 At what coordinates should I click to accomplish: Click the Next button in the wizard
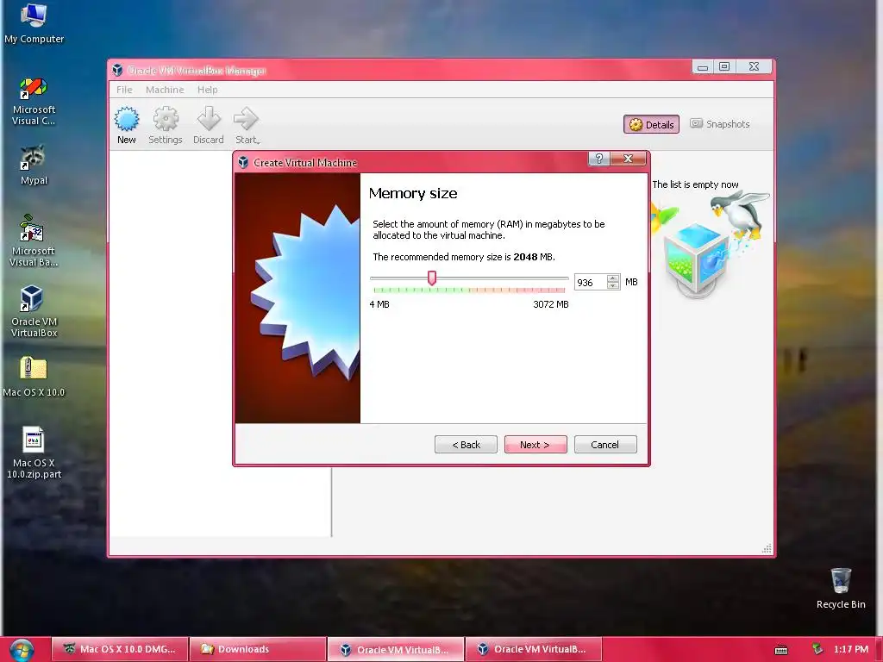pos(535,445)
